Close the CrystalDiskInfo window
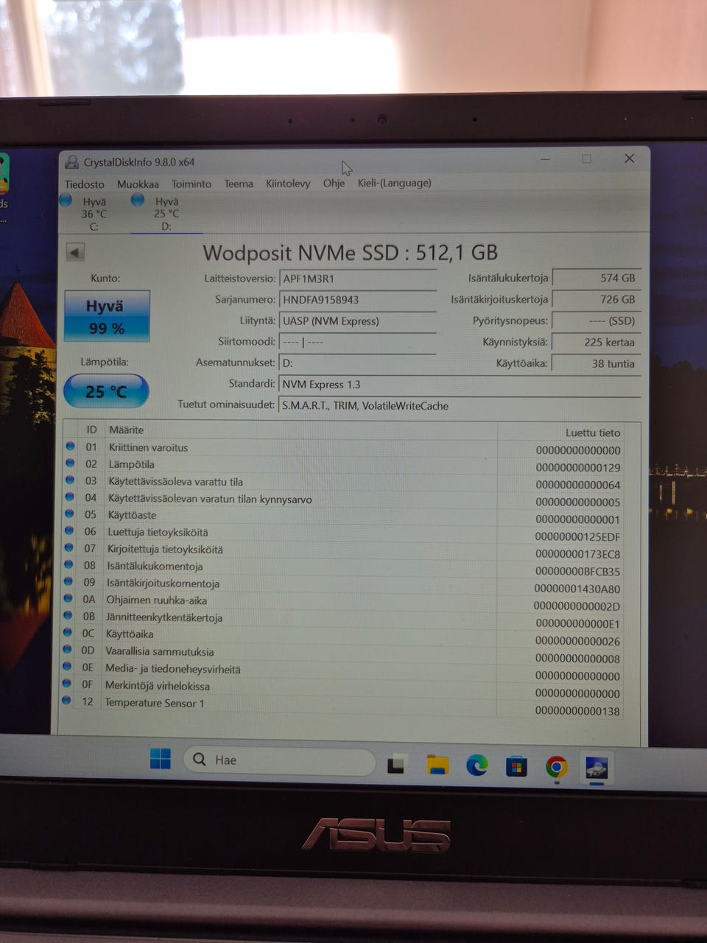707x943 pixels. click(x=629, y=158)
